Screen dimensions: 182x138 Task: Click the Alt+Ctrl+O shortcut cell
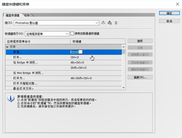77,62
